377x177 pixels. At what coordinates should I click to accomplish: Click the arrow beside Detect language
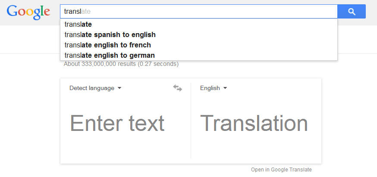[x=119, y=88]
